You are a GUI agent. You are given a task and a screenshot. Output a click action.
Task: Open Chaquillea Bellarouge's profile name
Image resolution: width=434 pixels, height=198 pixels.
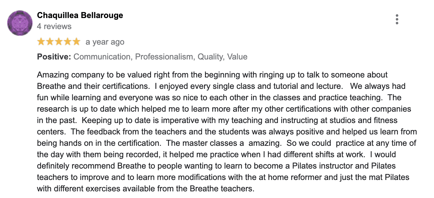(x=80, y=15)
